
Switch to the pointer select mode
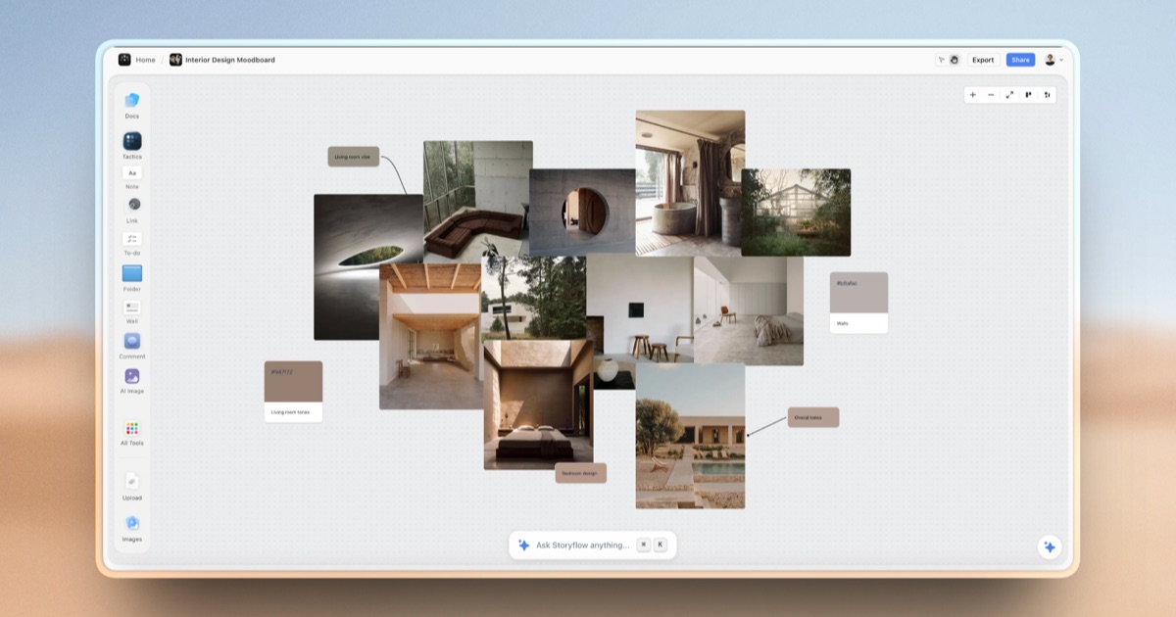click(x=942, y=60)
